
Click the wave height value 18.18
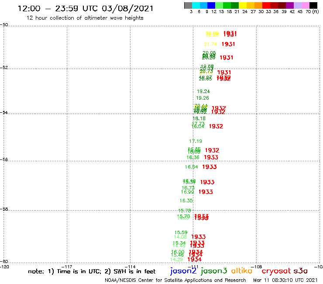pyautogui.click(x=199, y=118)
